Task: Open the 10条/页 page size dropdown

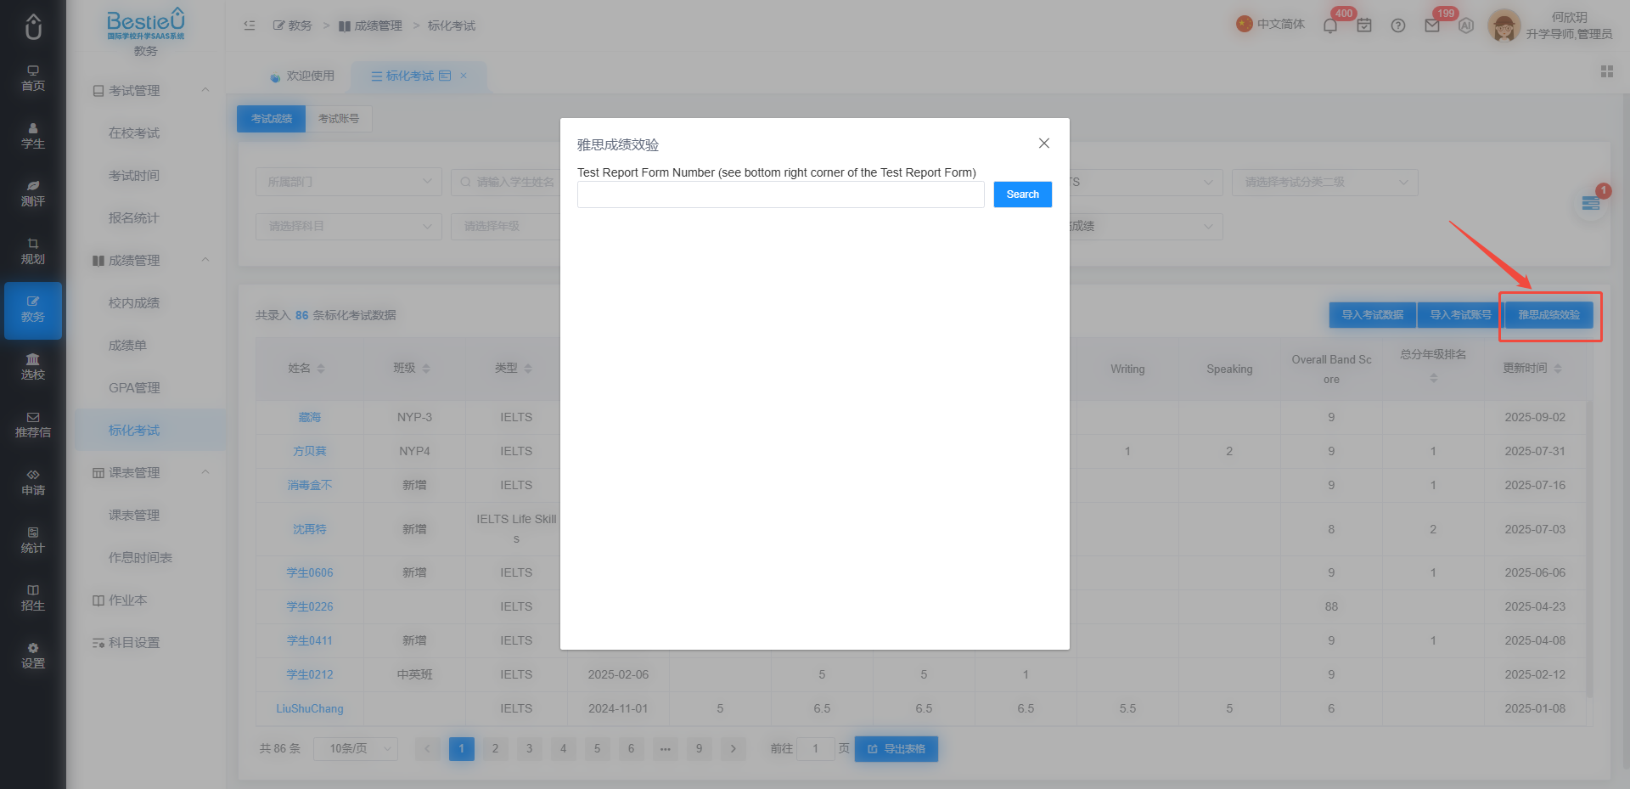Action: [x=356, y=748]
